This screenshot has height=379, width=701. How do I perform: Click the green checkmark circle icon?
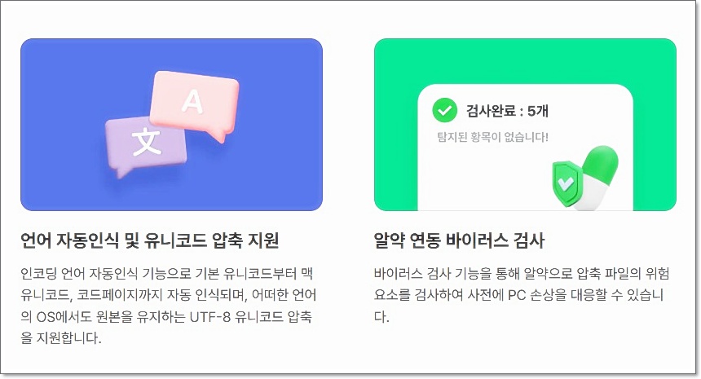click(444, 110)
